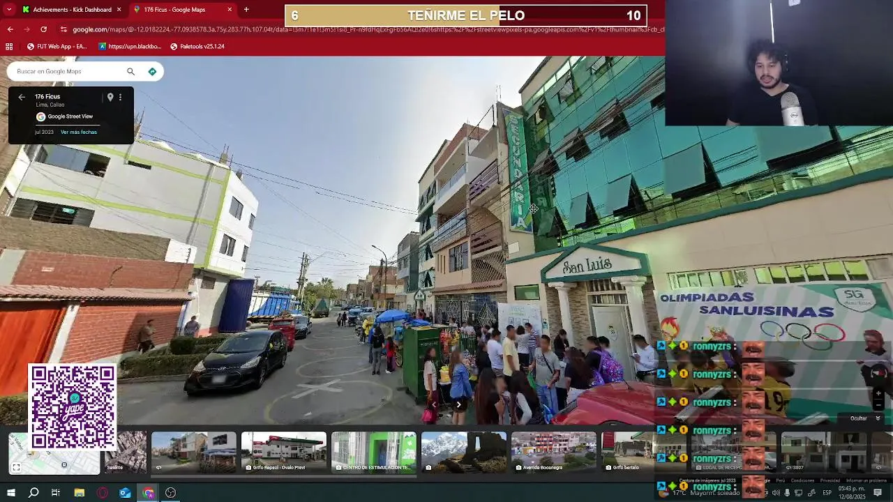Screen dimensions: 893x502
Task: Select the 3807 street view thumbnail
Action: (x=823, y=452)
